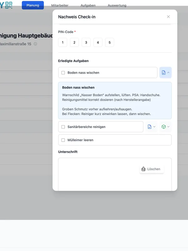Switch to the Planung tab
Viewport: 188px width, 251px height.
[33, 5]
